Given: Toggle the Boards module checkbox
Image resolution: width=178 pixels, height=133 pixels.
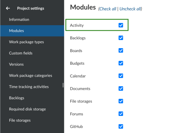Looking at the screenshot, I should click(x=121, y=50).
